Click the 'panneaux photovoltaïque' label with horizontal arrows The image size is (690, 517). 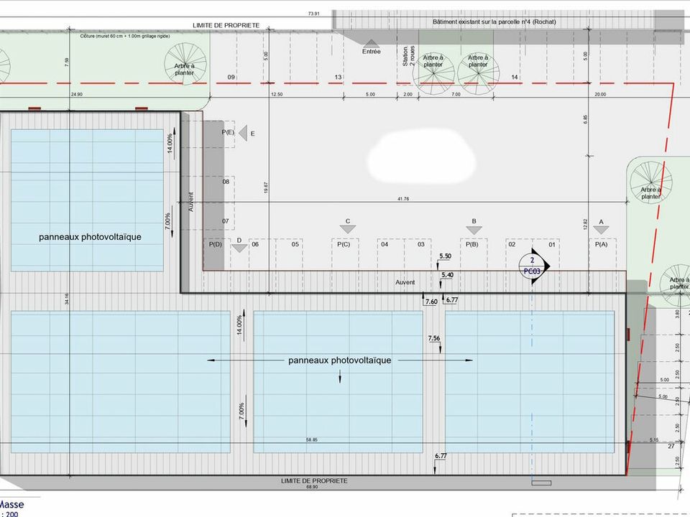[x=340, y=360]
